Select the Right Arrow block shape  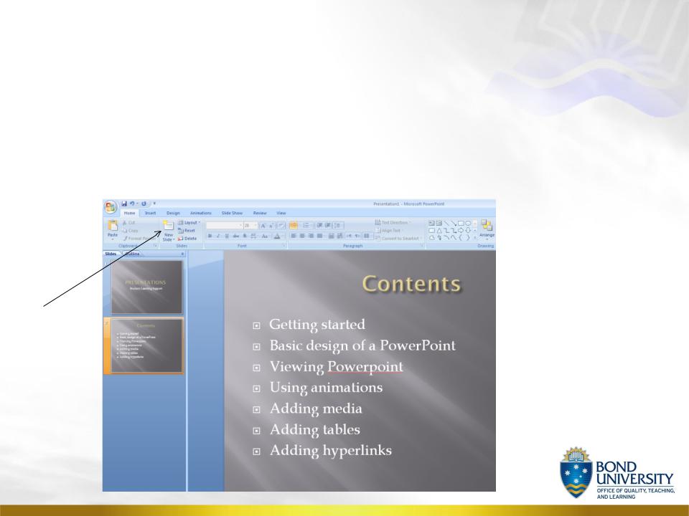[461, 231]
